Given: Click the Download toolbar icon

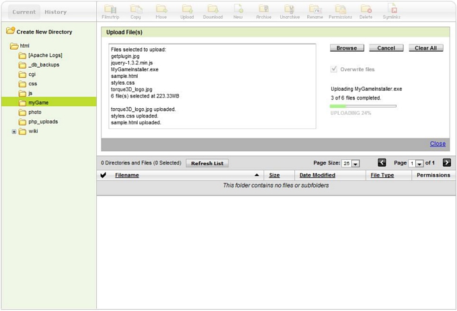Looking at the screenshot, I should pos(213,12).
